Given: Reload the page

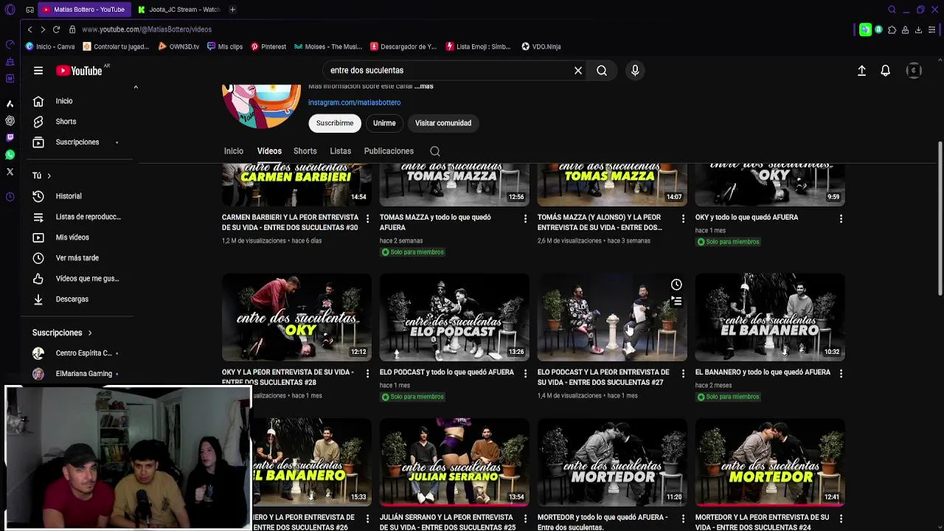Looking at the screenshot, I should (56, 29).
